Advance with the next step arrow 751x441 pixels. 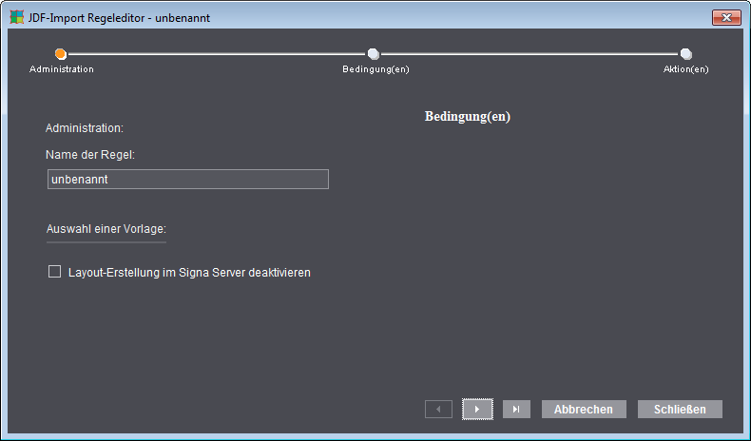[477, 409]
